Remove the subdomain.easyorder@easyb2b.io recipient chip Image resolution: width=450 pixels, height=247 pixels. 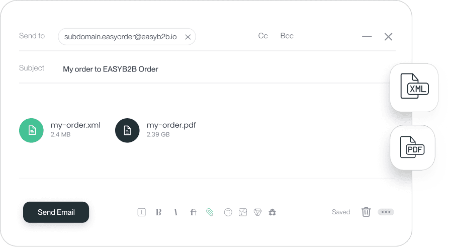click(x=188, y=37)
